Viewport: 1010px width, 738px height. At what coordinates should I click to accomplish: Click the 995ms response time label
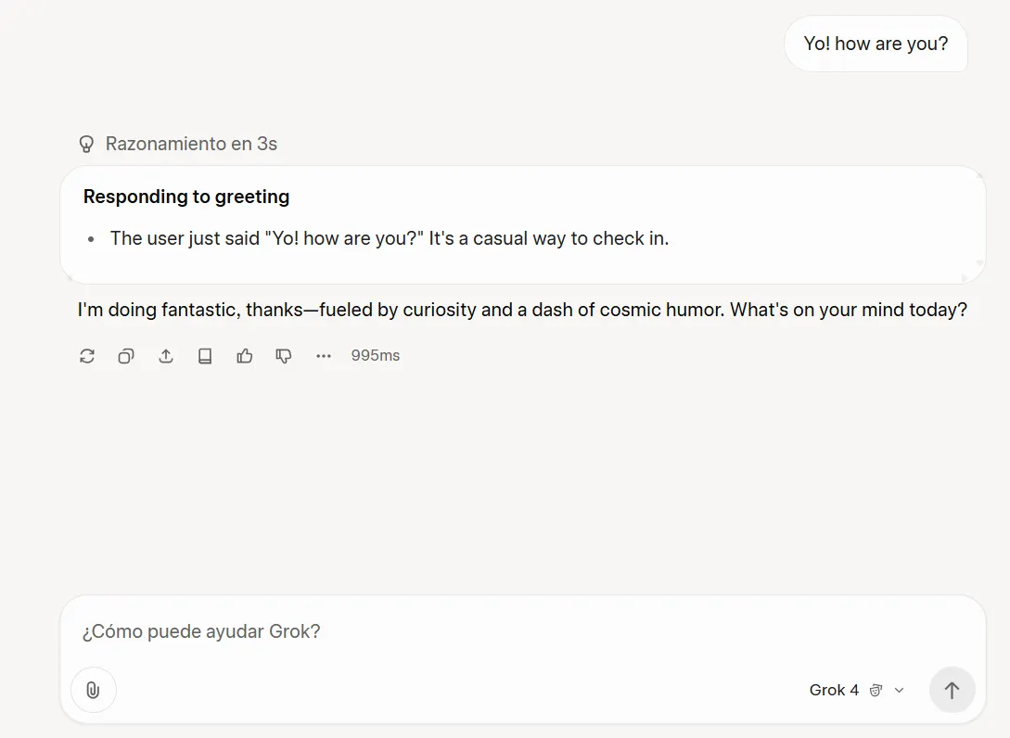click(x=376, y=356)
